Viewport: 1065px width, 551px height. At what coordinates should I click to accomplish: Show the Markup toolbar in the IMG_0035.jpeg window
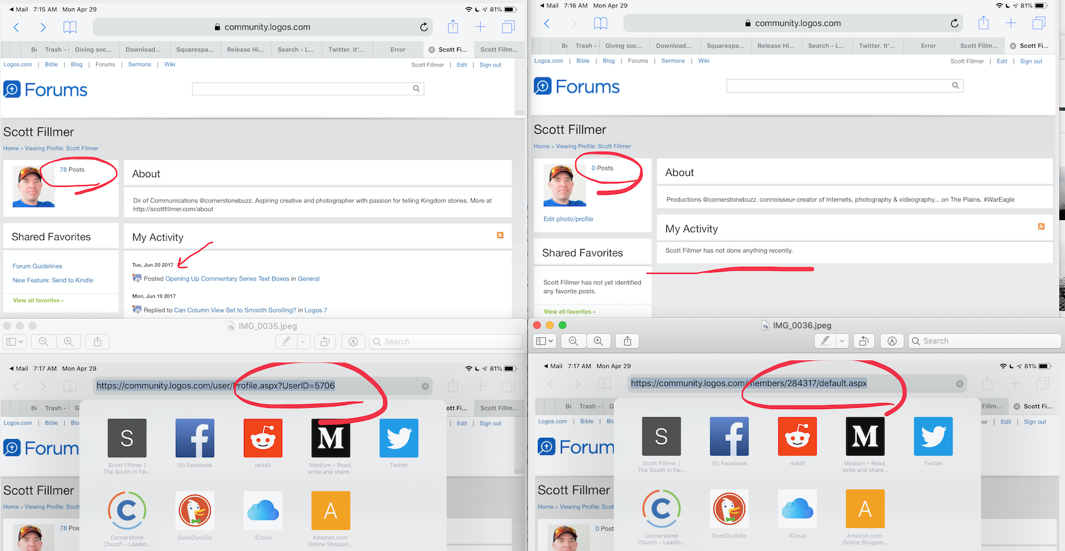pyautogui.click(x=353, y=342)
